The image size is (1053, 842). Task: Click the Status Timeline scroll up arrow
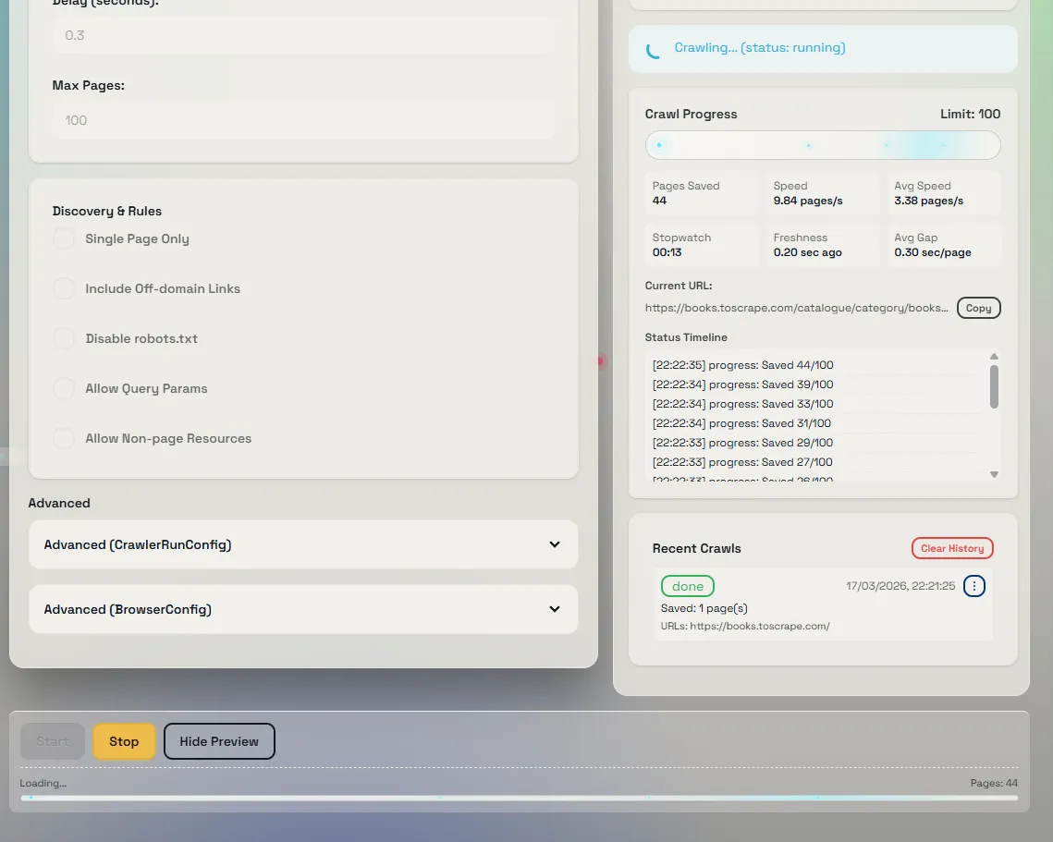pos(994,357)
